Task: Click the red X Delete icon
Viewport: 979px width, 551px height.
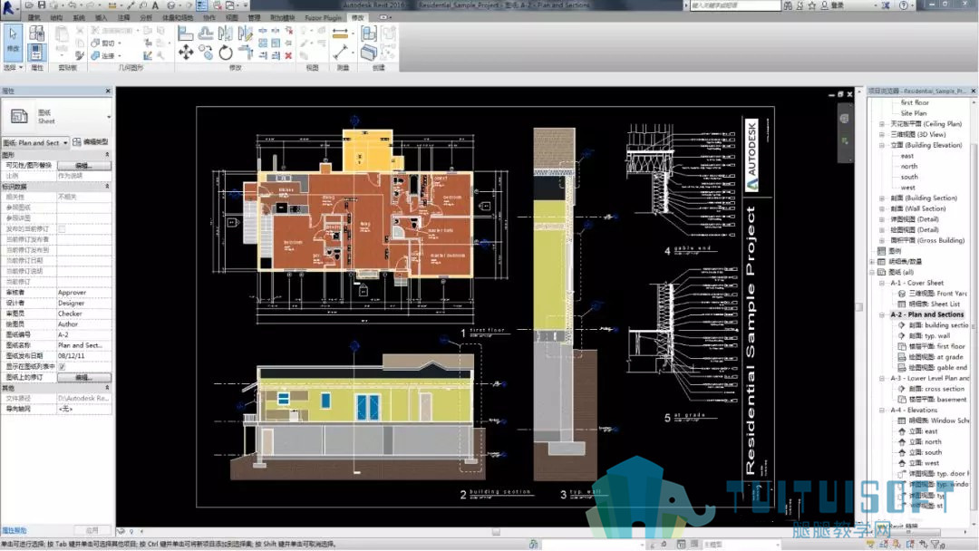Action: [288, 55]
